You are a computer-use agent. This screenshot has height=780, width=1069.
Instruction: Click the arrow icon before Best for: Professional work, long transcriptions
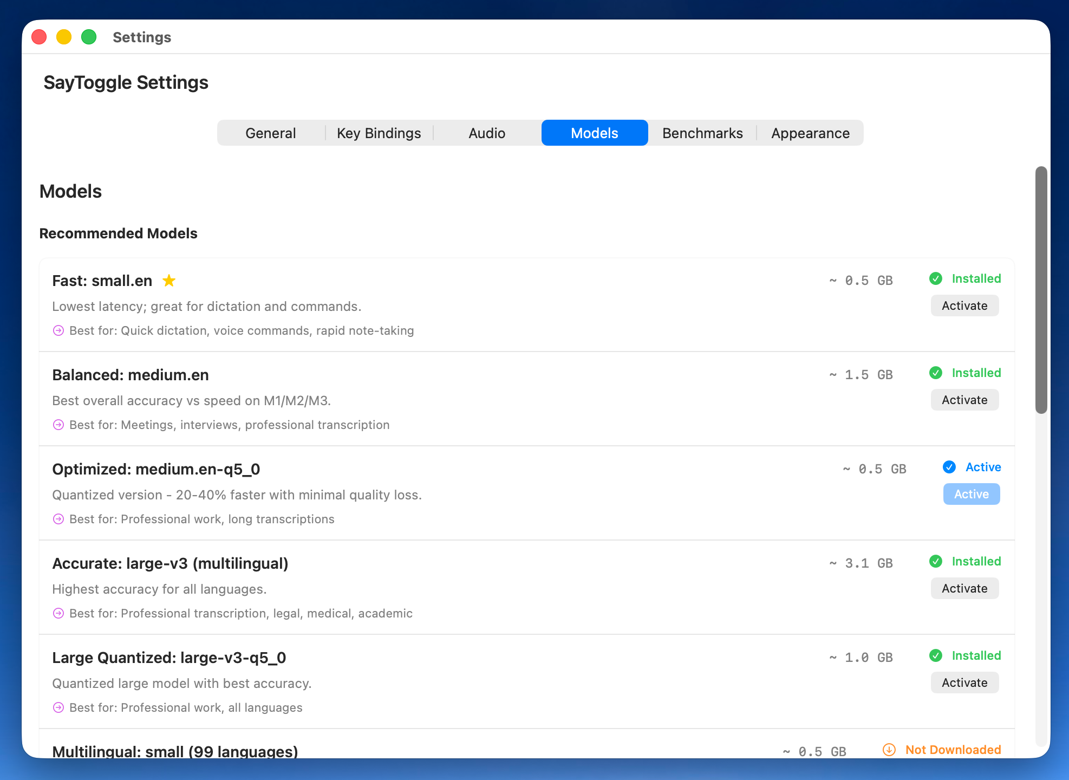tap(58, 519)
